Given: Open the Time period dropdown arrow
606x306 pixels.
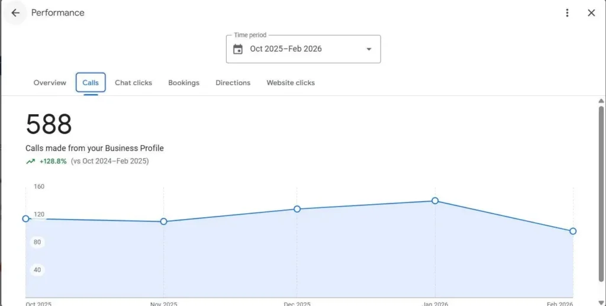Looking at the screenshot, I should 369,49.
